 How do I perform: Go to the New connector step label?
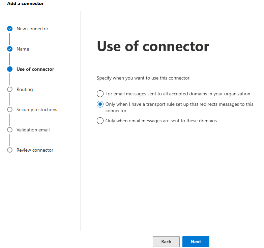(32, 29)
